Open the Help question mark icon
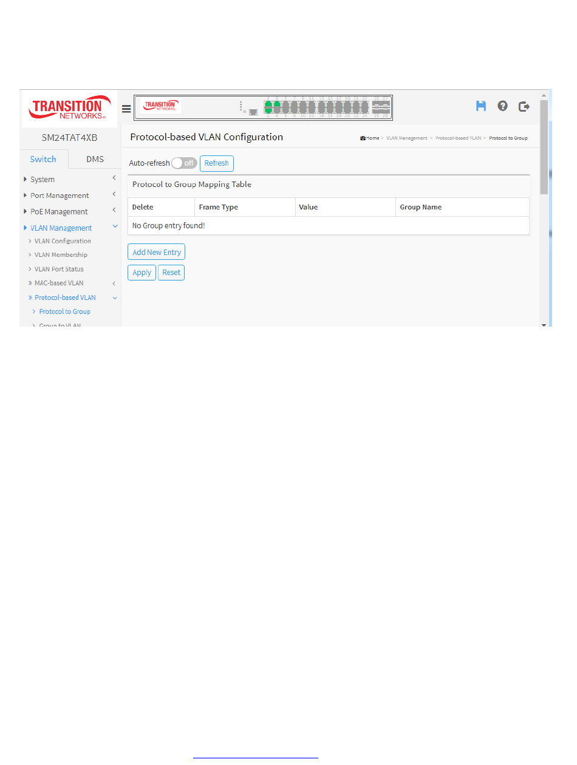The width and height of the screenshot is (577, 765). (x=502, y=106)
